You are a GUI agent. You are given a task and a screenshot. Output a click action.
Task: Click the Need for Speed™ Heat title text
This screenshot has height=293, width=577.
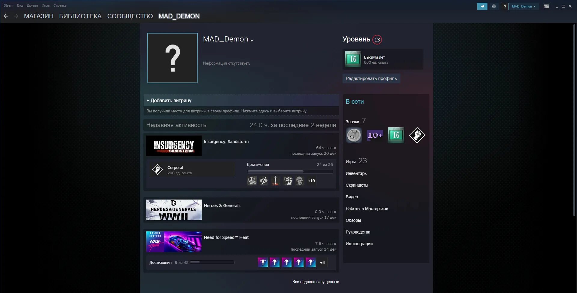[x=226, y=237]
